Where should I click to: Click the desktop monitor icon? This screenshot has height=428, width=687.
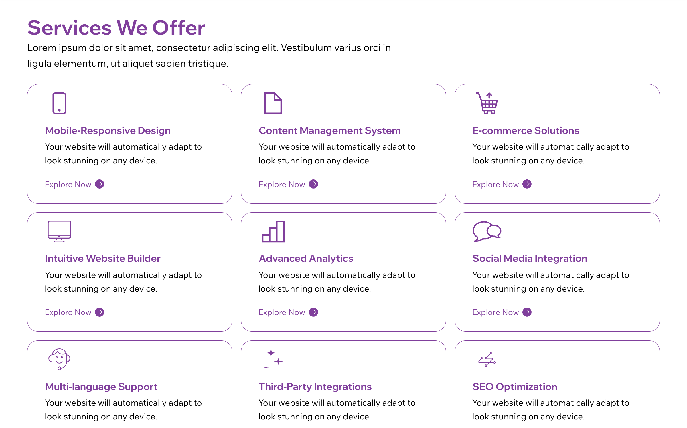[59, 231]
